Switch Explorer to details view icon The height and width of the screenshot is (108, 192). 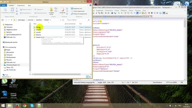tap(87, 77)
